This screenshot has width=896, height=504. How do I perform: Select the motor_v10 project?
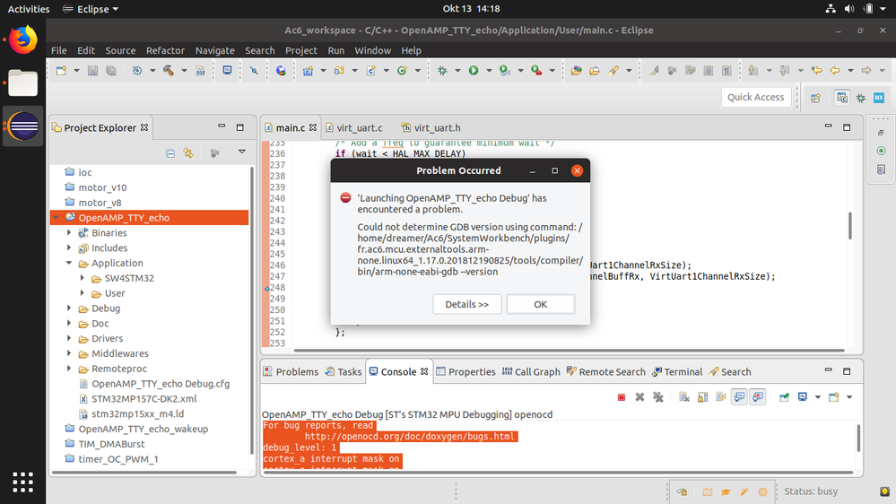(x=103, y=187)
